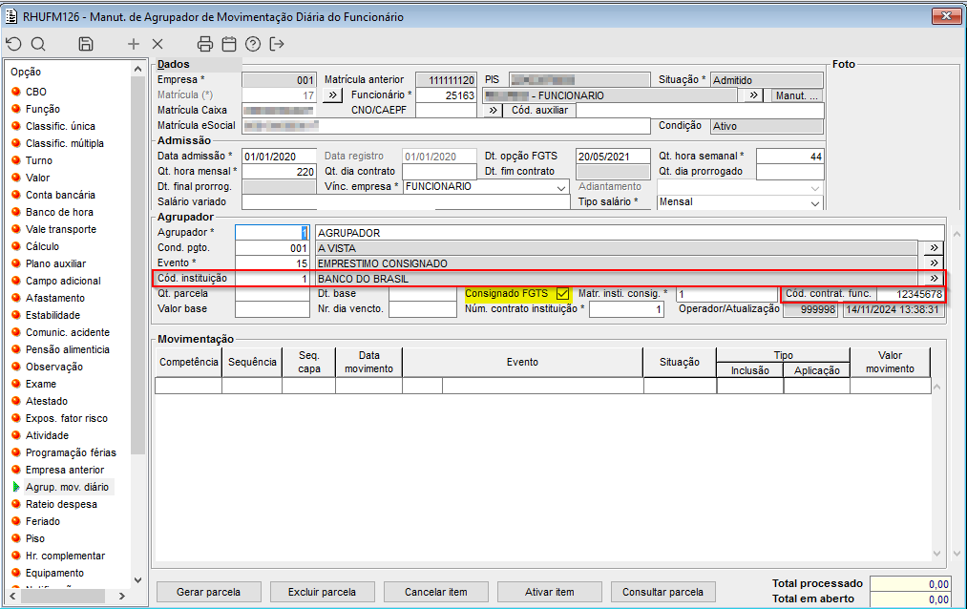The width and height of the screenshot is (967, 609).
Task: Expand the Adiantamento dropdown
Action: (x=815, y=187)
